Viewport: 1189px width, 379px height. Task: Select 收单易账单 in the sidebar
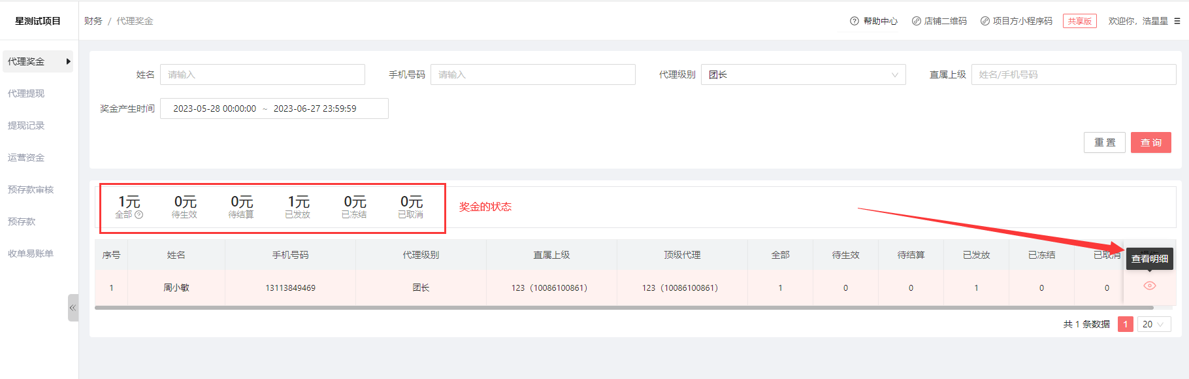click(x=31, y=254)
